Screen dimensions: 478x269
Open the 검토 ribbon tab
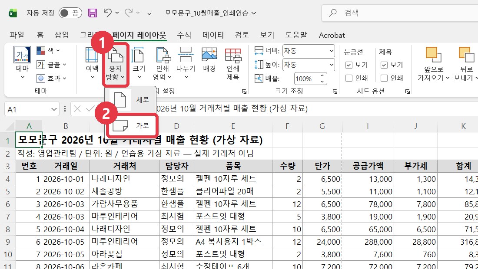[x=242, y=35]
